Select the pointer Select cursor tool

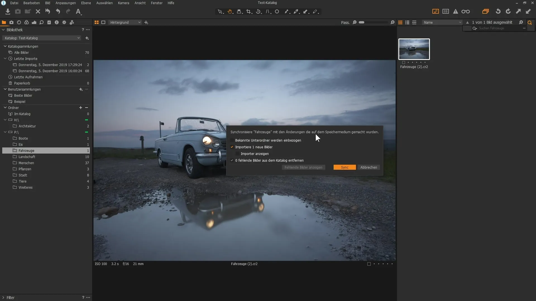[x=221, y=12]
